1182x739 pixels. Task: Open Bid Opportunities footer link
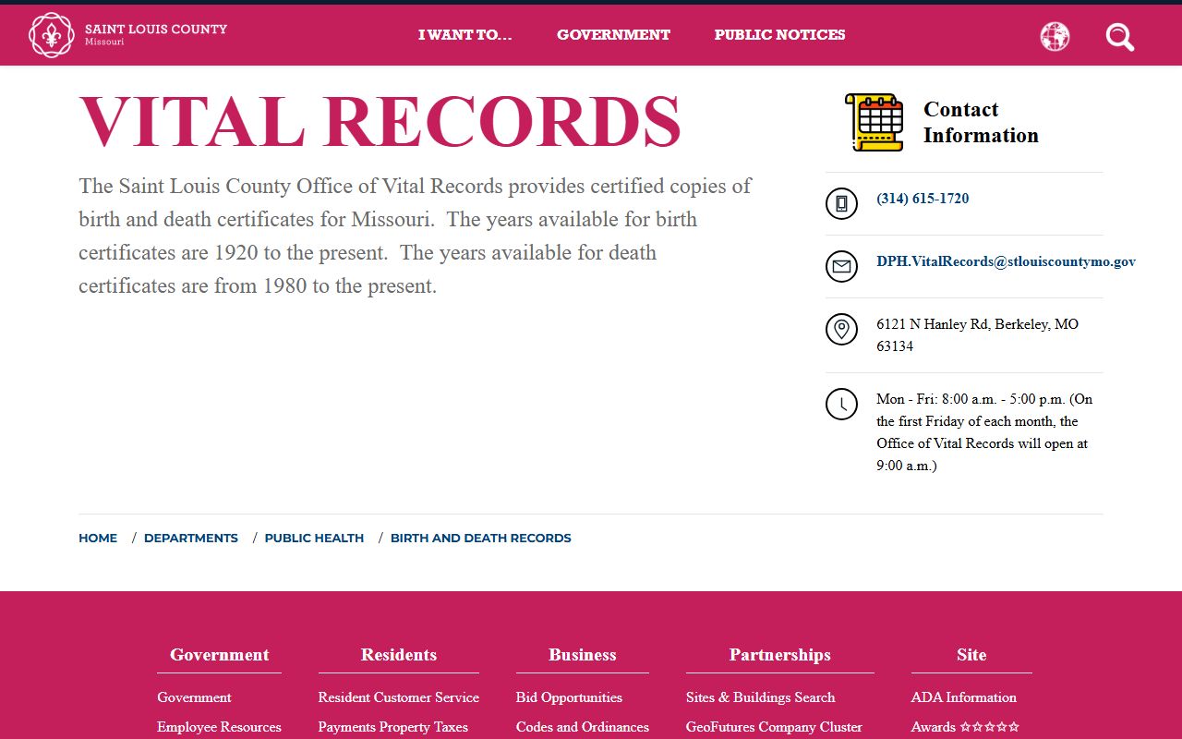click(x=569, y=697)
